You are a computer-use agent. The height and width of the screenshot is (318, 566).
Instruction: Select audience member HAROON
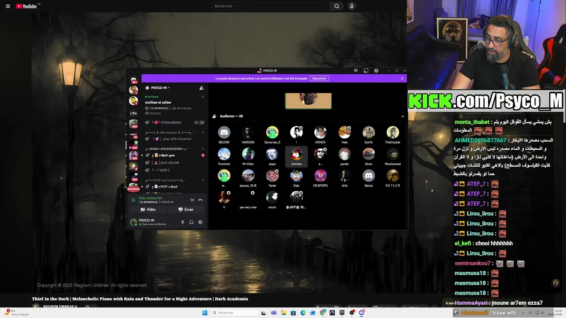tap(248, 135)
